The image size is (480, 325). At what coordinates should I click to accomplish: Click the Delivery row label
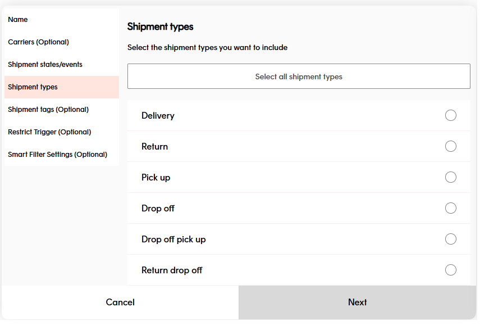tap(158, 115)
